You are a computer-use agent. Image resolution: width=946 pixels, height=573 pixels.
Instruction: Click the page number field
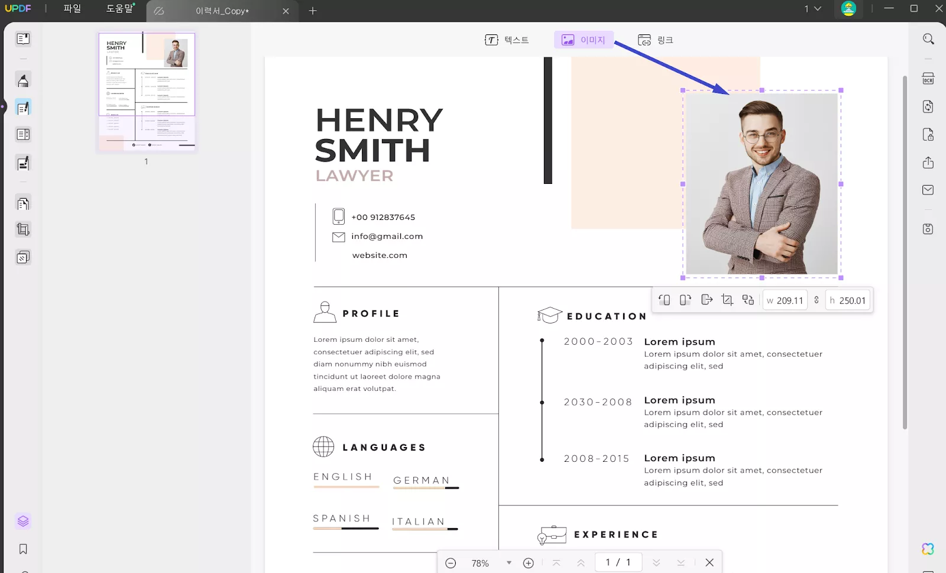(618, 562)
